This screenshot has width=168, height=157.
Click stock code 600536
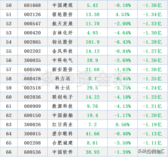(33, 152)
